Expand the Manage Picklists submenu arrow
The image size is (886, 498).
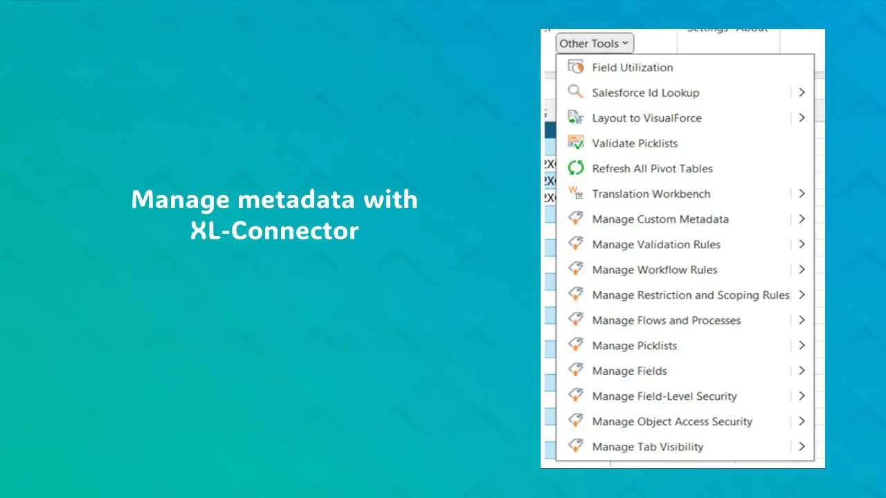point(802,345)
